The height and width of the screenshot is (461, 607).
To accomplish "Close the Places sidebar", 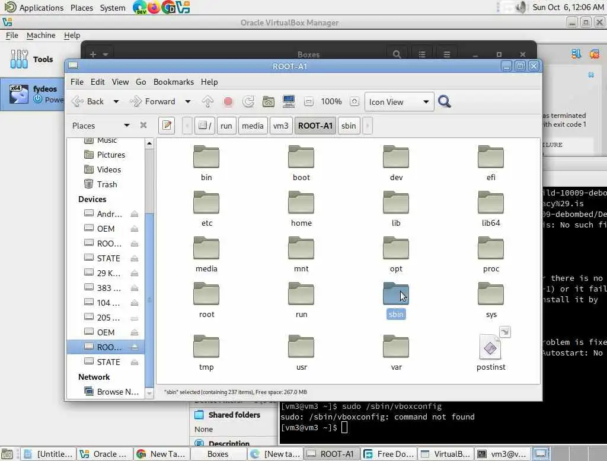I will (143, 125).
